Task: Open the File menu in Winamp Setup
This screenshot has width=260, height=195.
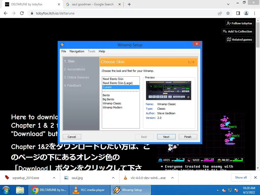Action: point(64,51)
